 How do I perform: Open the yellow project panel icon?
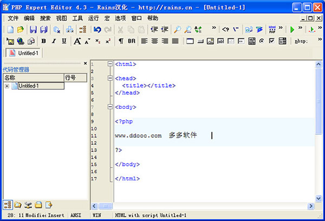[x=38, y=205]
